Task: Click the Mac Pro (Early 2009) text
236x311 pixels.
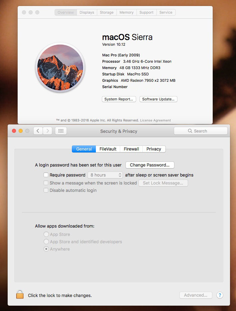Action: point(121,55)
